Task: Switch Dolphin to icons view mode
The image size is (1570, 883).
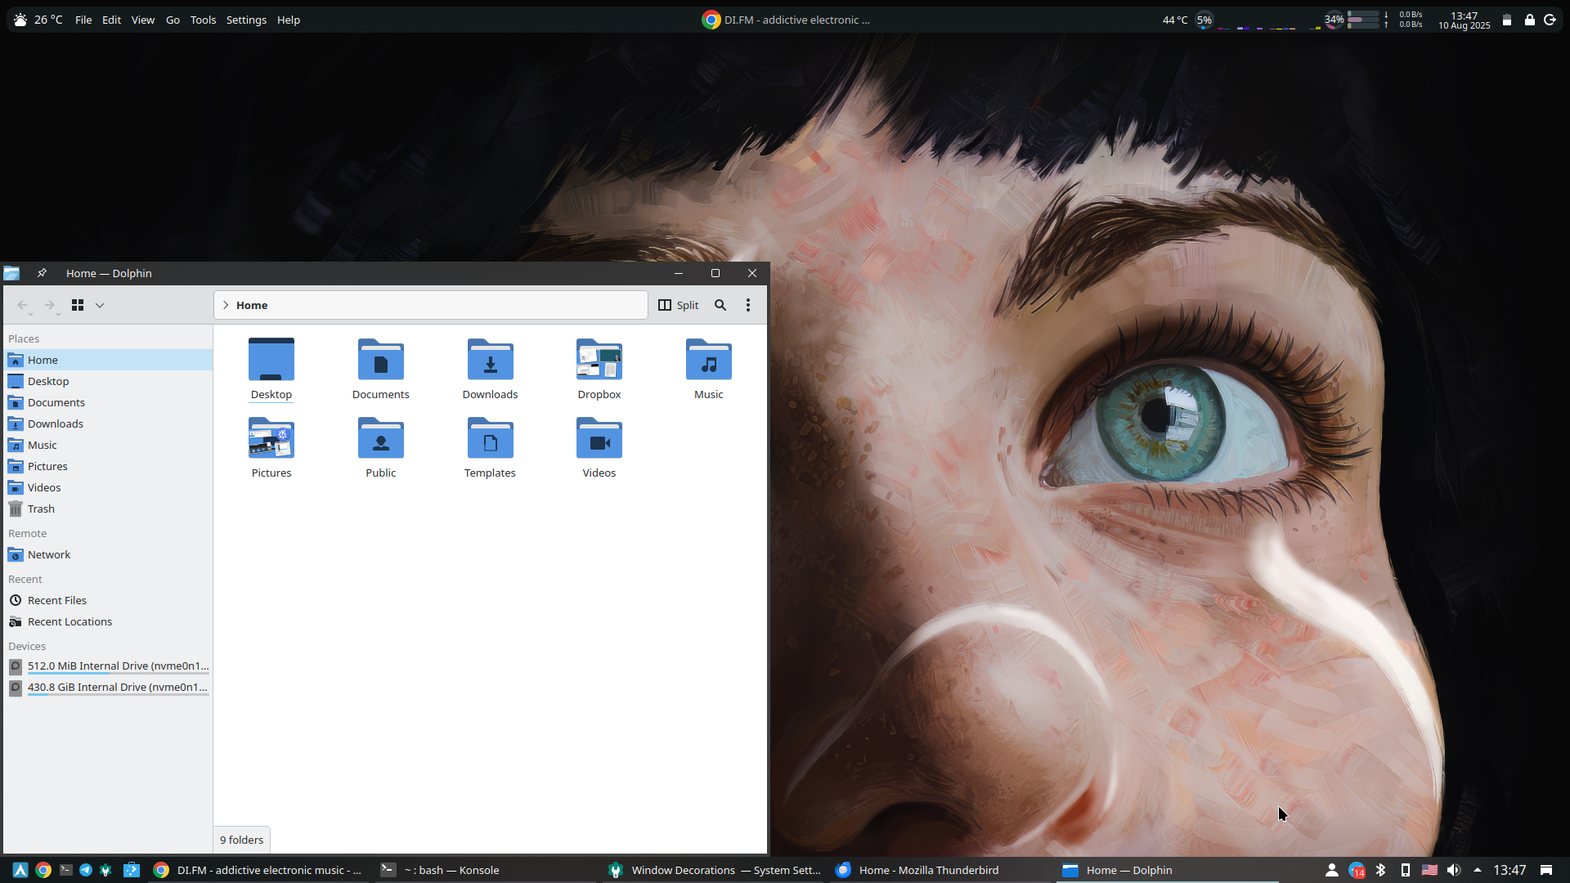Action: click(78, 305)
